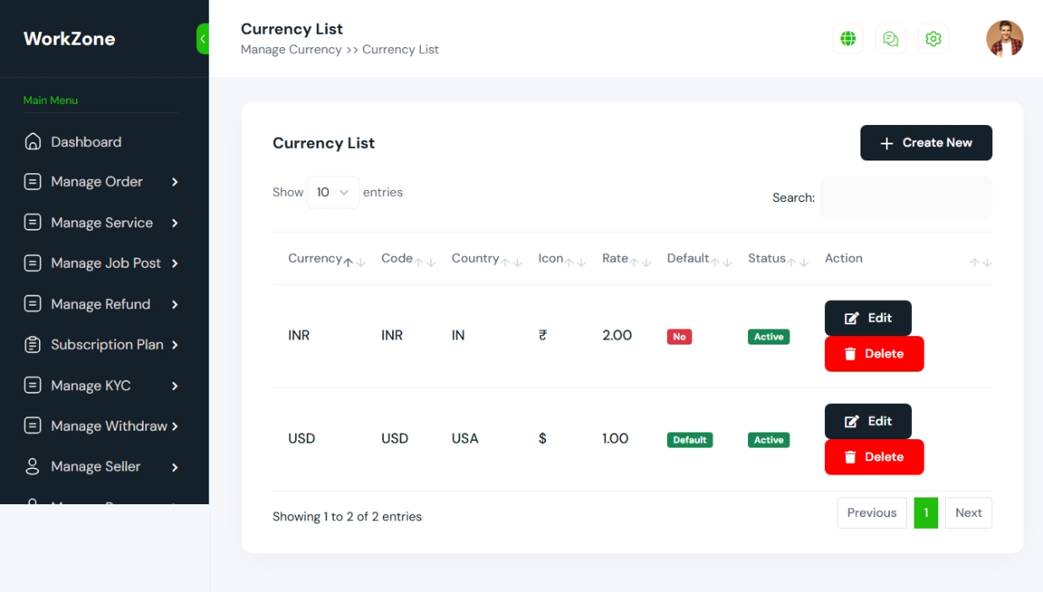Open the Show entries count dropdown
Screen dimensions: 1043x592
click(x=333, y=193)
